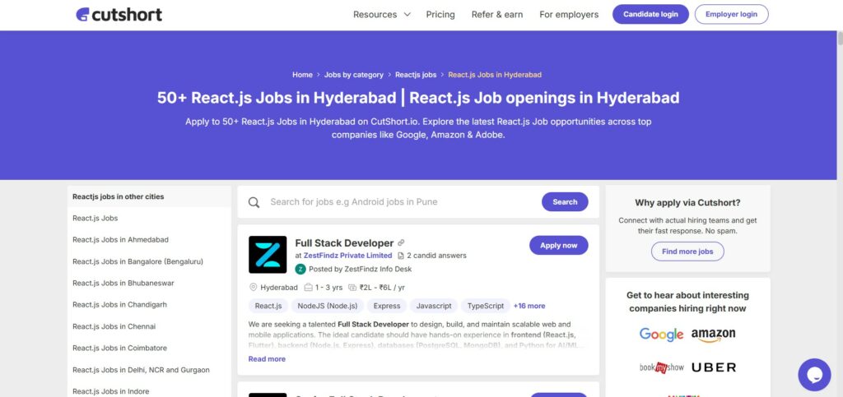843x397 pixels.
Task: Open ZestFindz Private Limited company link
Action: click(x=348, y=256)
